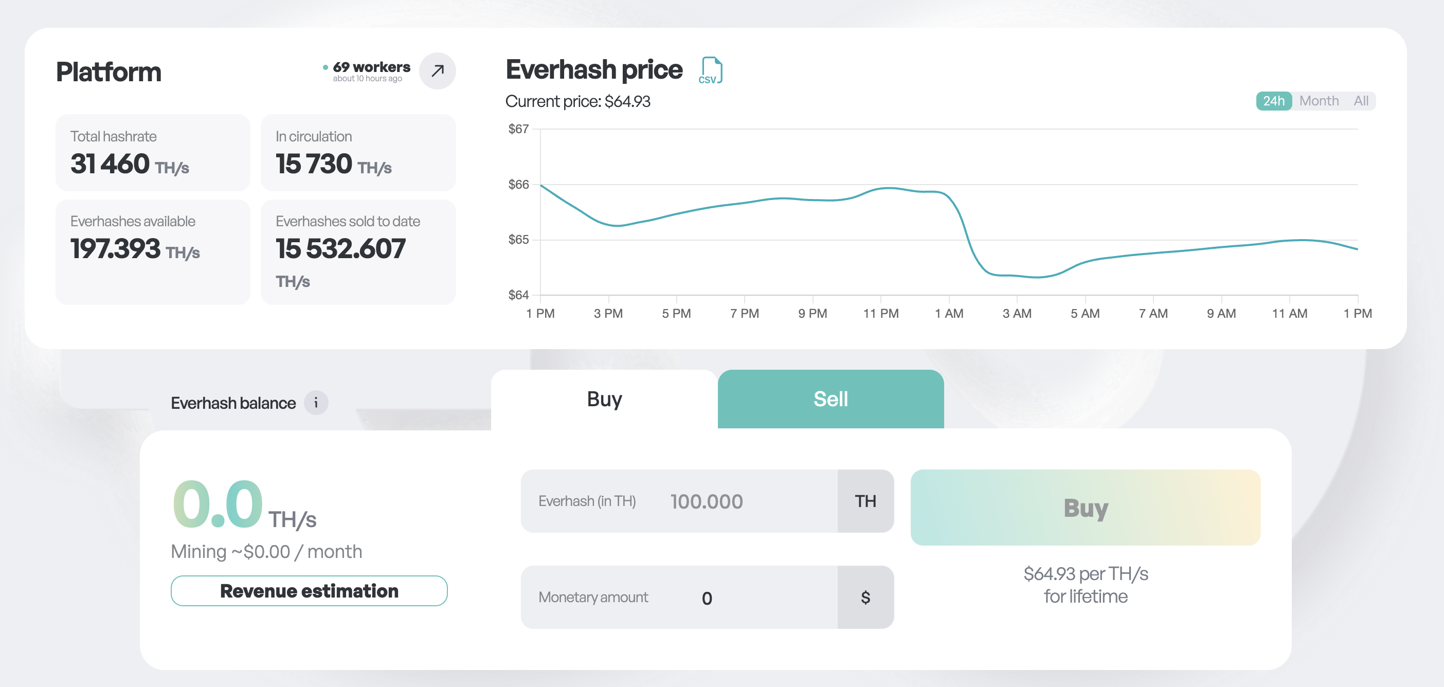
Task: Show All time price history
Action: (x=1361, y=101)
